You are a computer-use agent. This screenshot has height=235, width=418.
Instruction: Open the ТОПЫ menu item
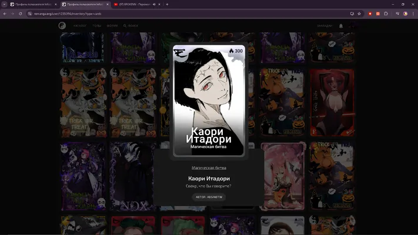tap(97, 26)
